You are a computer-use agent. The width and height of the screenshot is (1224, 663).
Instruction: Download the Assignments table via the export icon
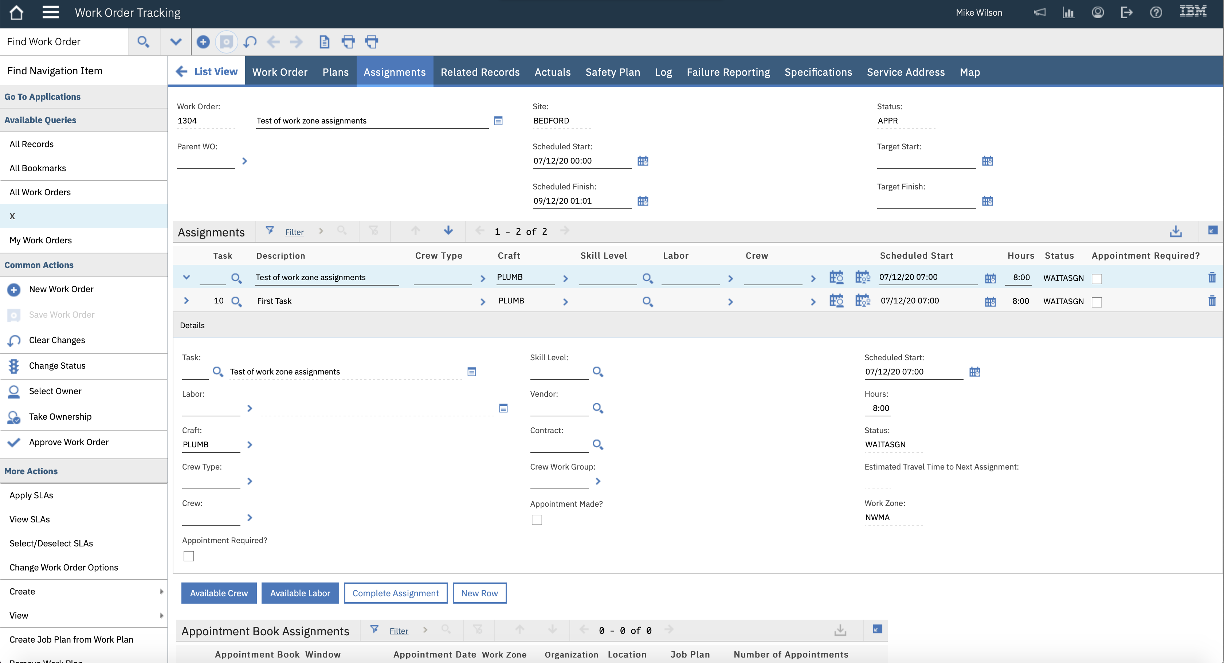click(1176, 231)
